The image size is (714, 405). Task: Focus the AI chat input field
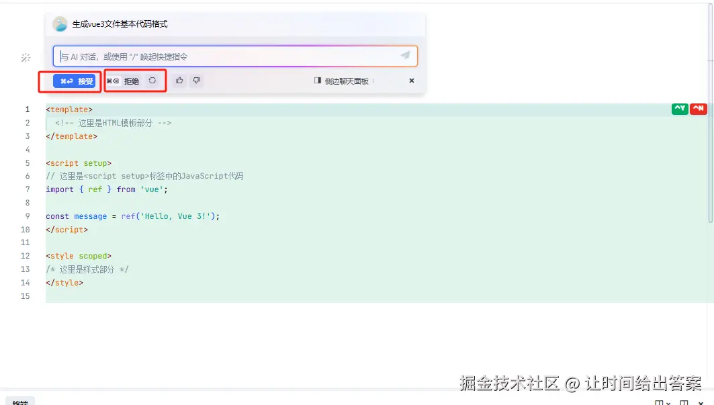[x=235, y=56]
